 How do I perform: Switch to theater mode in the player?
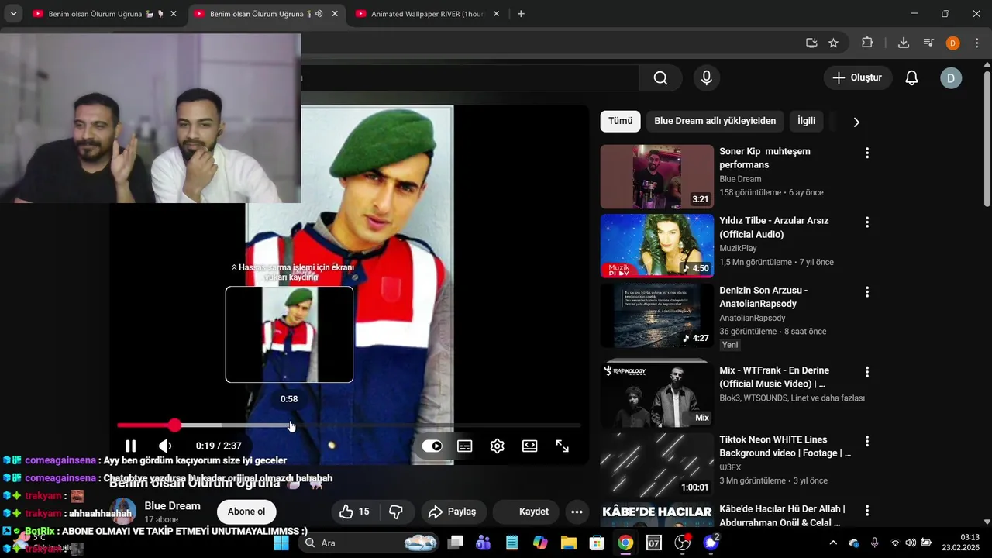tap(530, 446)
